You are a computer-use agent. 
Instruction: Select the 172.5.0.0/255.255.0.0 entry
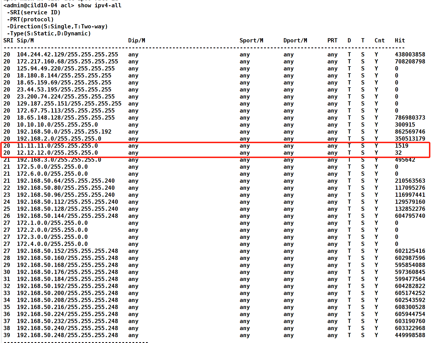[x=52, y=167]
